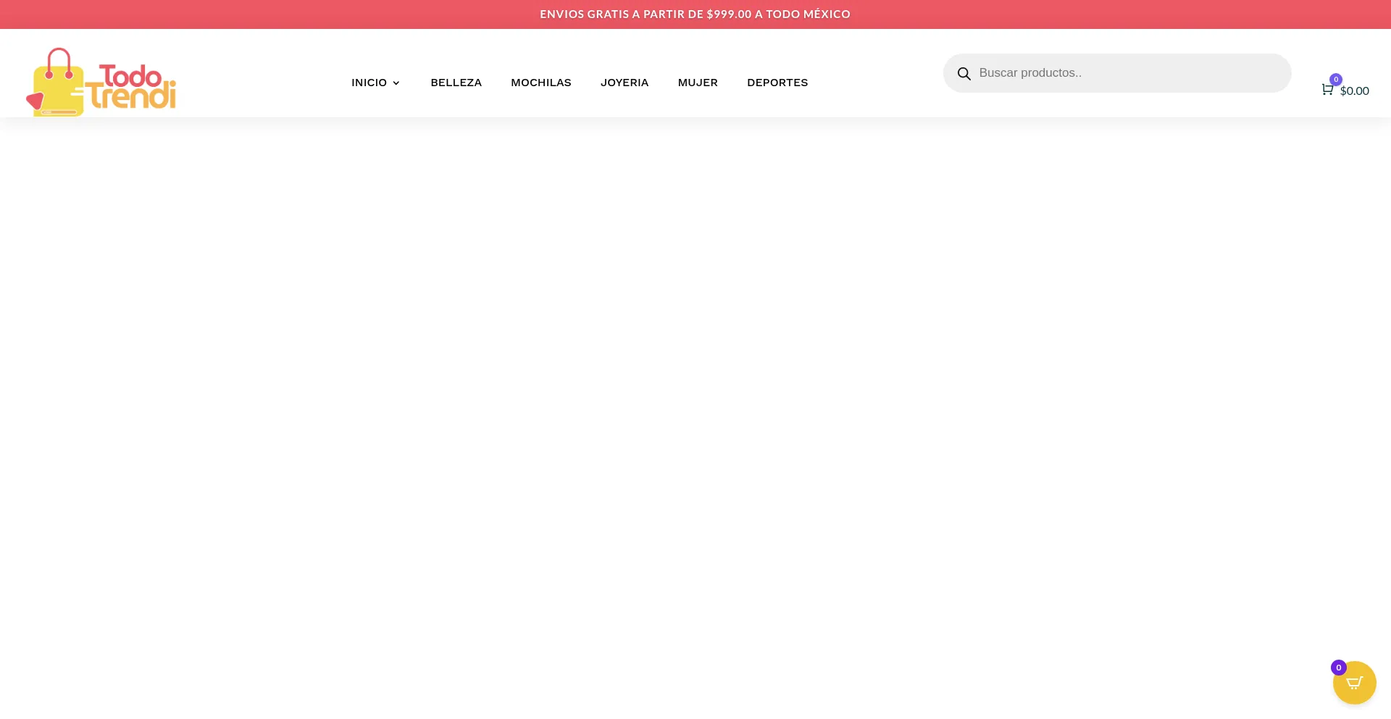Click the header cart item count badge
Viewport: 1391px width, 719px height.
1335,80
